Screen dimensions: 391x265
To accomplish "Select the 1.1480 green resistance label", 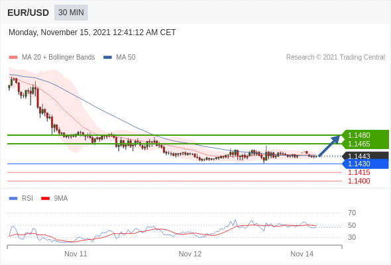I will tap(359, 135).
